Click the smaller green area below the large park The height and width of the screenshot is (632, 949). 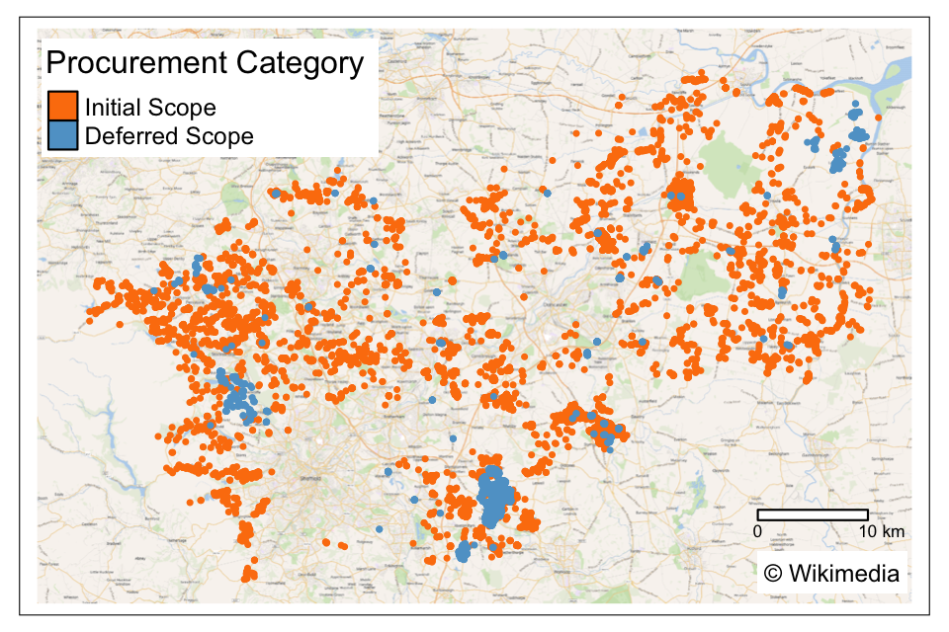point(697,276)
